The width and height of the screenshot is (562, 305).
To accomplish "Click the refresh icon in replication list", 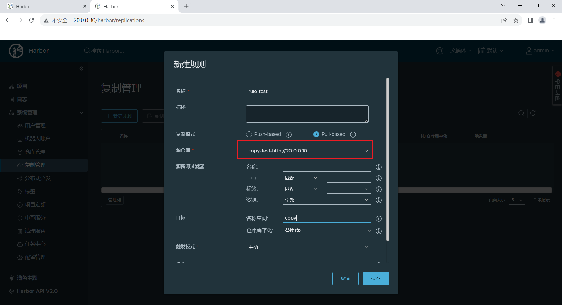I will tap(533, 113).
